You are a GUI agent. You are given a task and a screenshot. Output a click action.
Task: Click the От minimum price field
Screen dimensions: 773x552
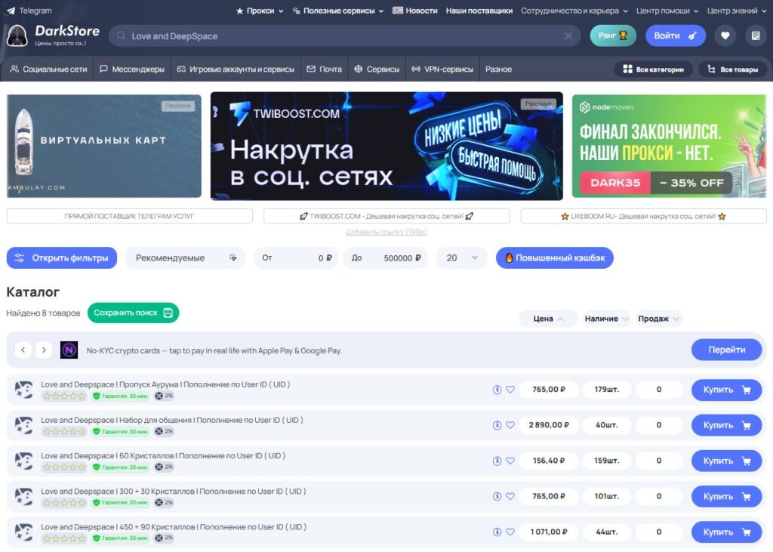[x=296, y=258]
